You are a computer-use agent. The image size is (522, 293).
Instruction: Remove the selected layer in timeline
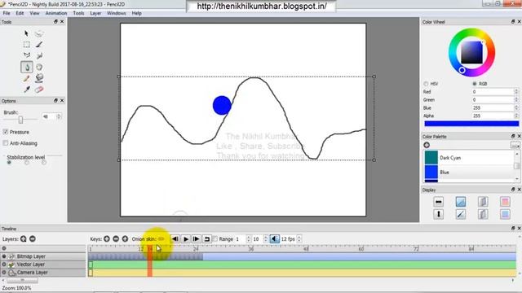[33, 238]
